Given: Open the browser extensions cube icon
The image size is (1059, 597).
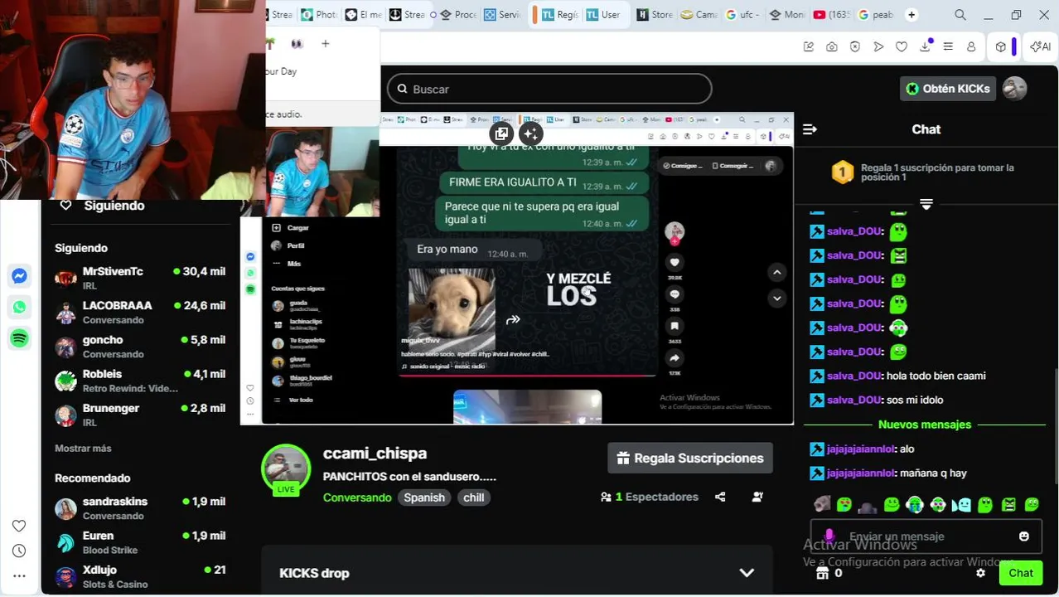Looking at the screenshot, I should click(x=1001, y=47).
